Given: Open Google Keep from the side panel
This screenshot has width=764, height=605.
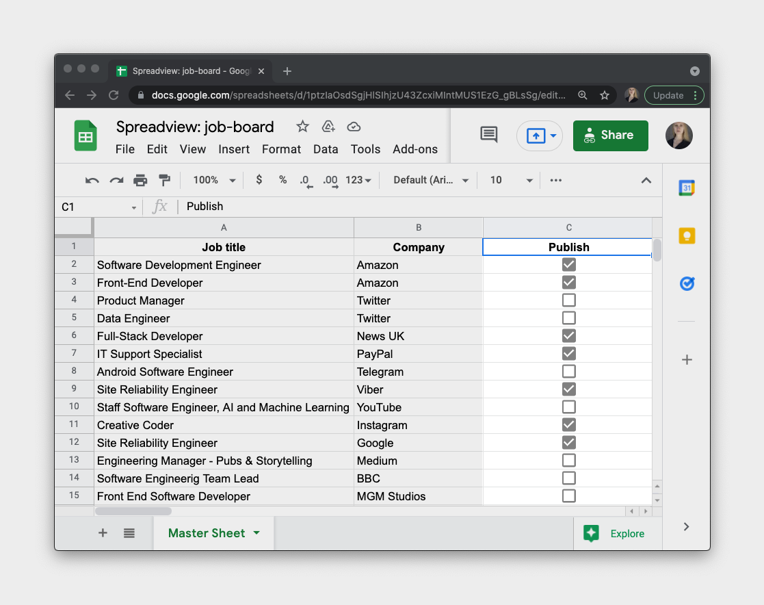Looking at the screenshot, I should [687, 235].
